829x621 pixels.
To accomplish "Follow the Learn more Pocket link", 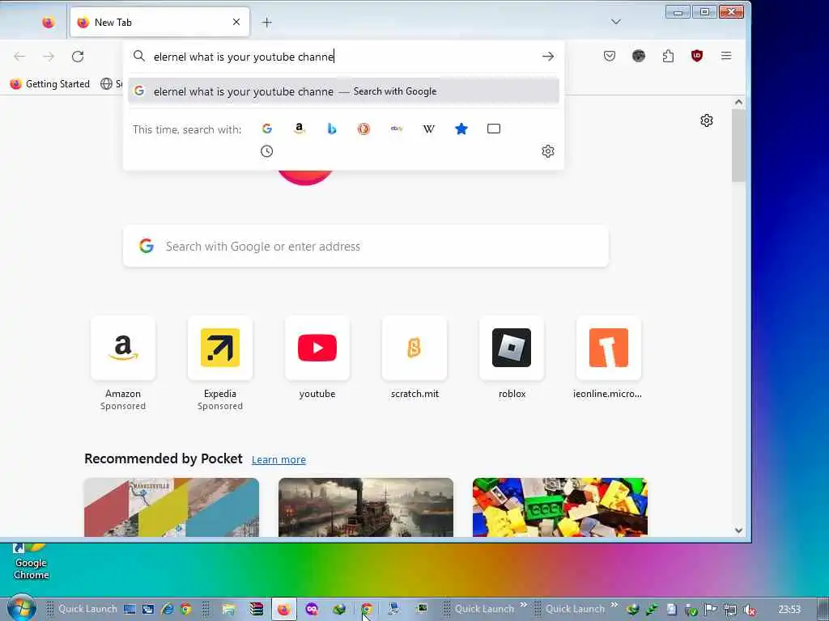I will coord(278,460).
